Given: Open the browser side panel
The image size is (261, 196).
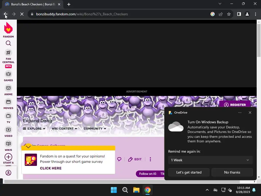Looking at the screenshot, I should click(x=239, y=14).
